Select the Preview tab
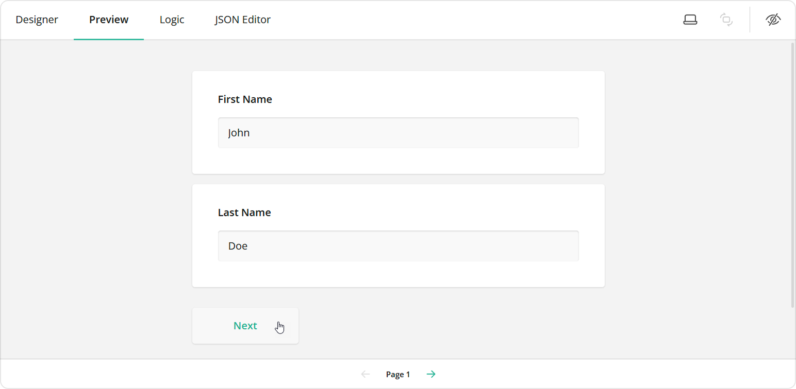796x389 pixels. (x=109, y=20)
